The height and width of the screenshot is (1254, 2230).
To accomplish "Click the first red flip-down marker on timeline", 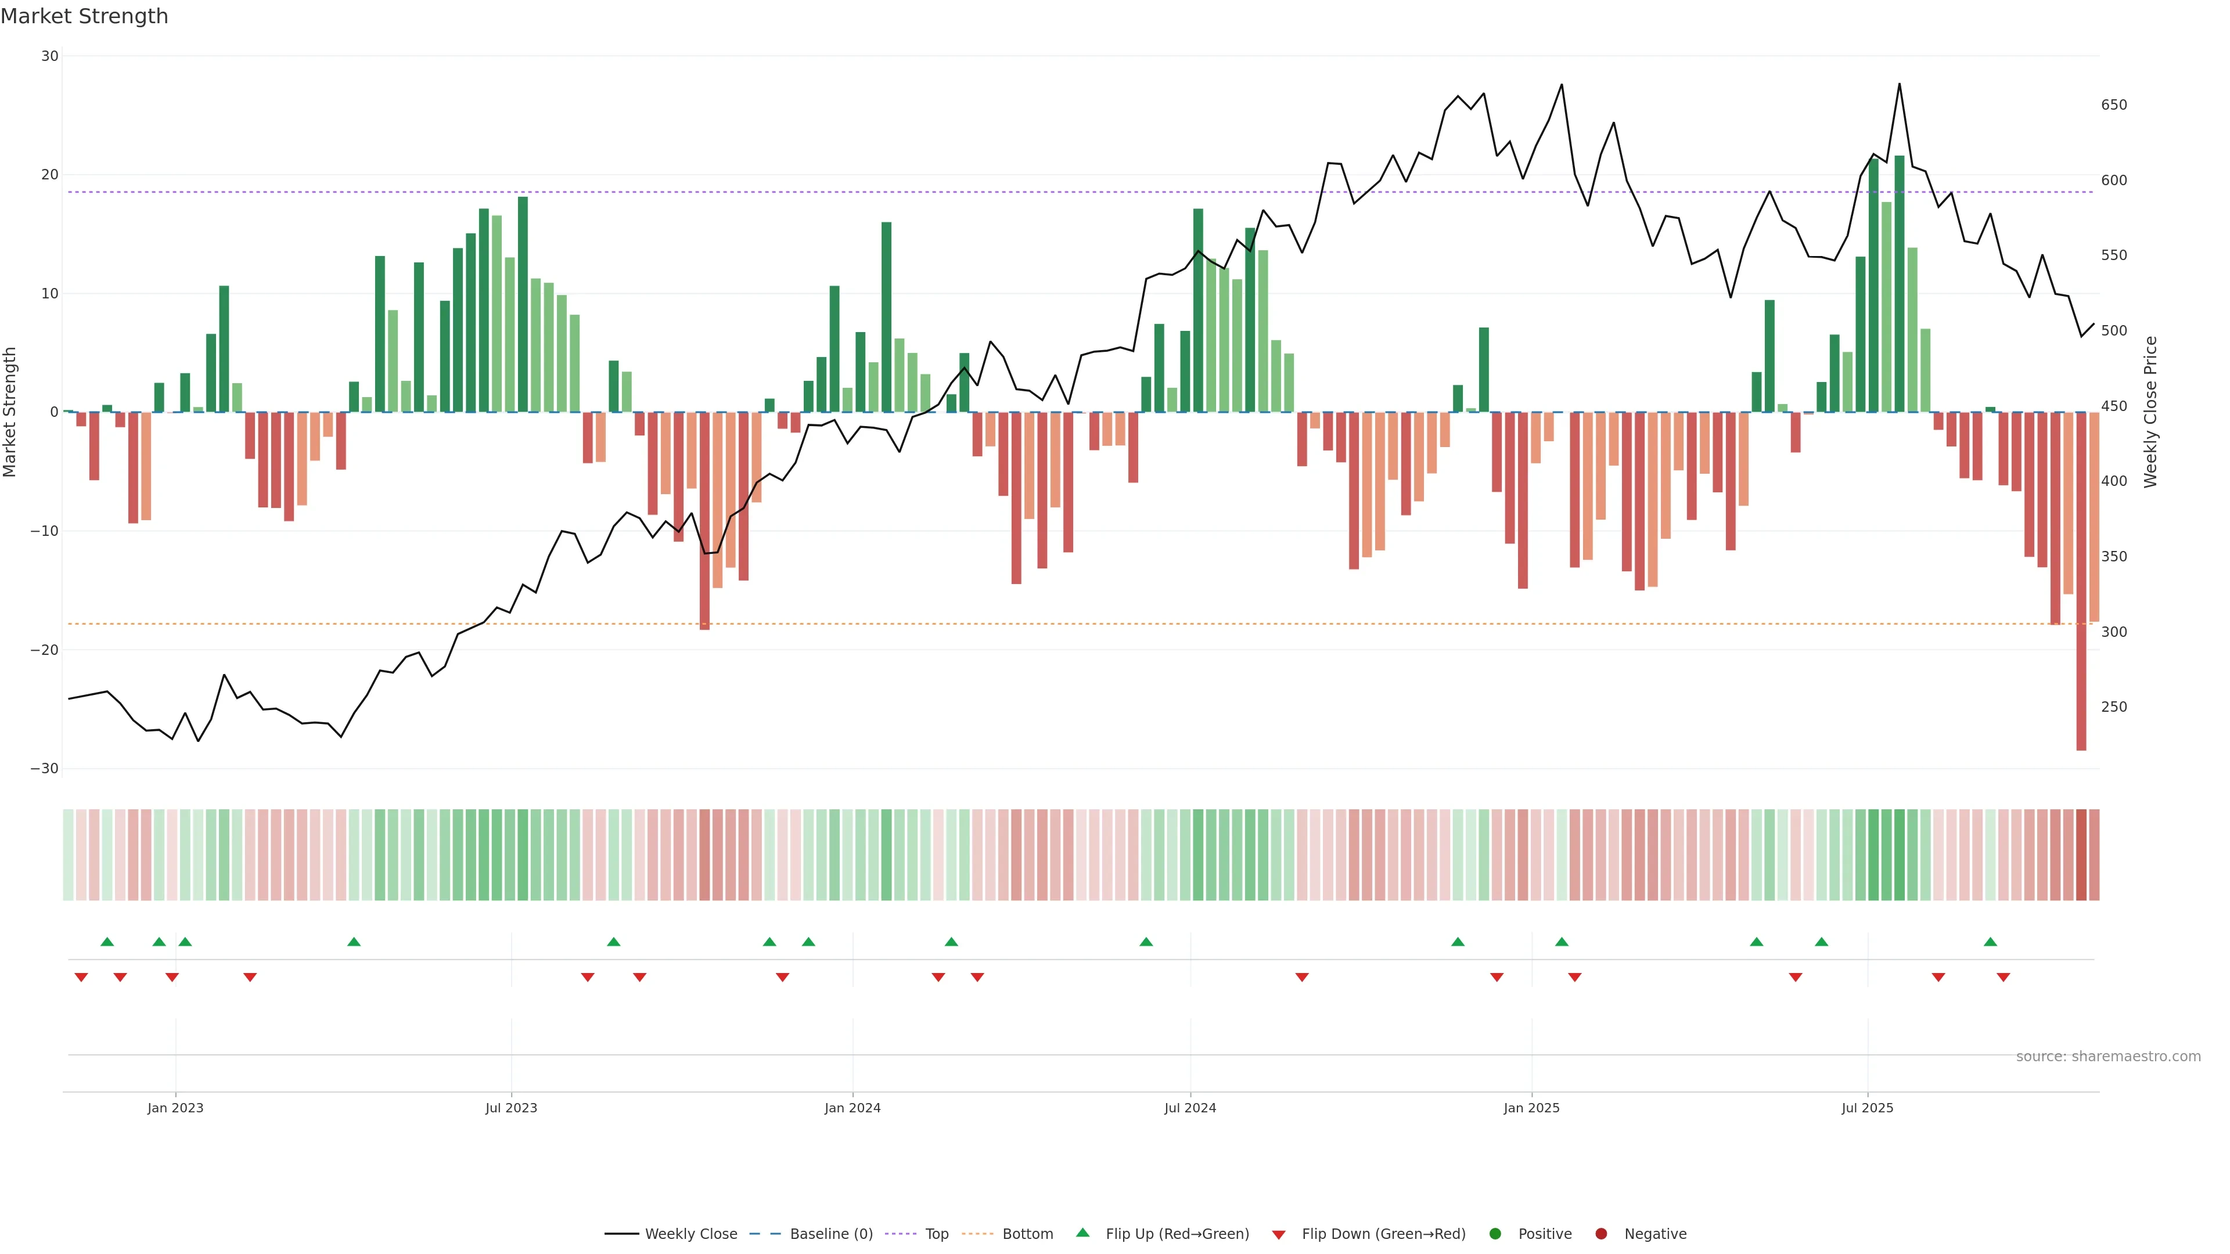I will click(x=81, y=977).
